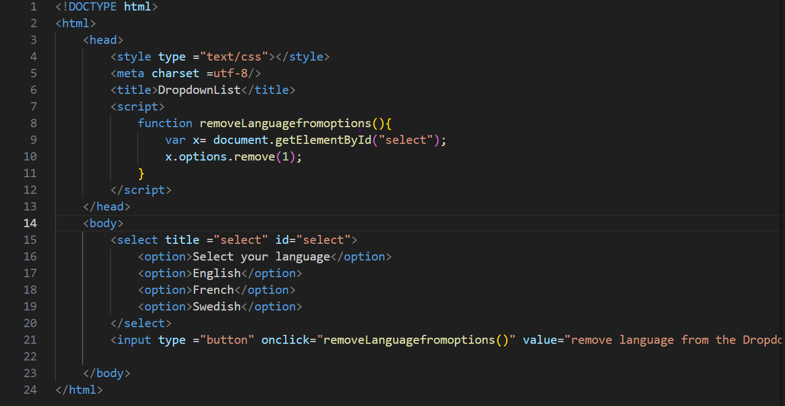Click the "Select your language" option text
Screen dimensions: 785x406
pyautogui.click(x=261, y=257)
